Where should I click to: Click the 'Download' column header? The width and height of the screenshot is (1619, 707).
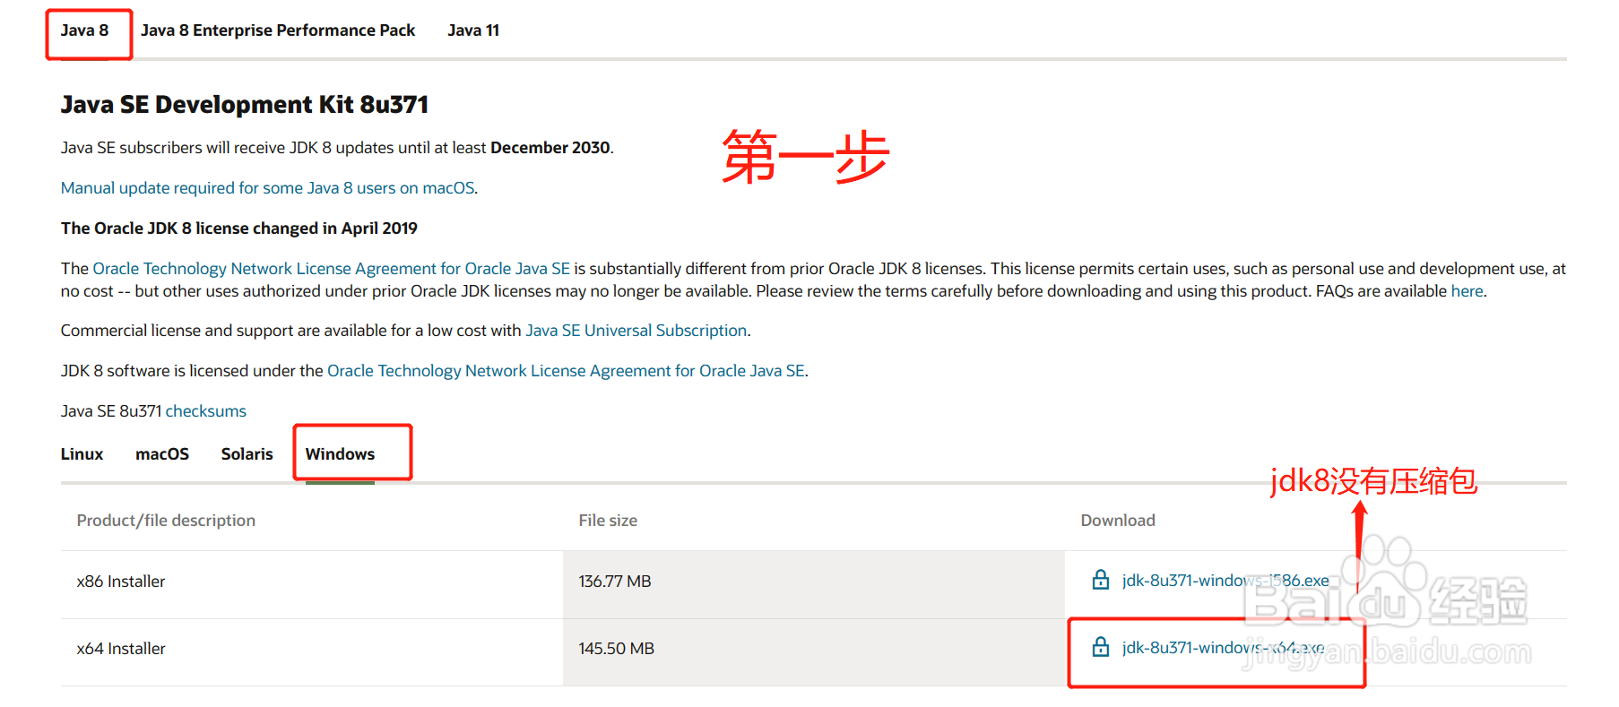(1118, 521)
